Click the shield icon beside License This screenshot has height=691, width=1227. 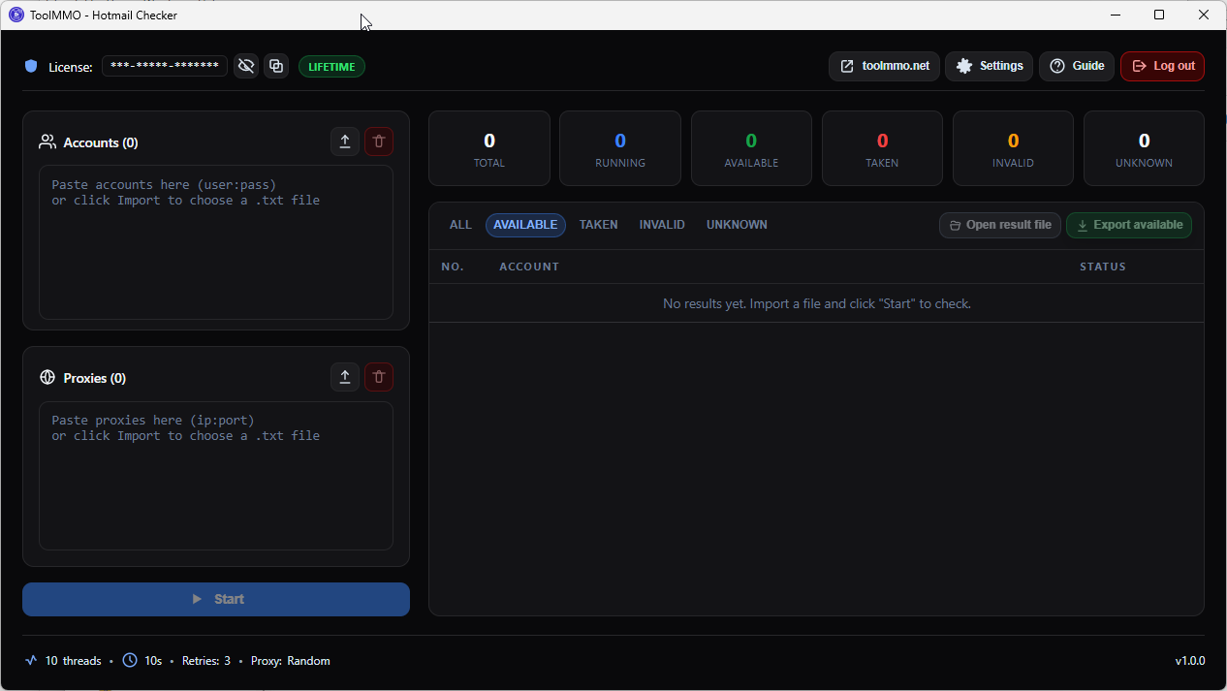[x=31, y=66]
